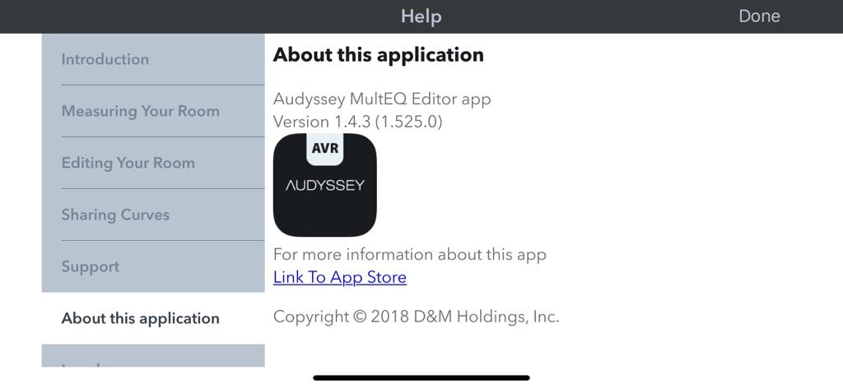Click the For more information text
843x389 pixels.
[x=410, y=254]
